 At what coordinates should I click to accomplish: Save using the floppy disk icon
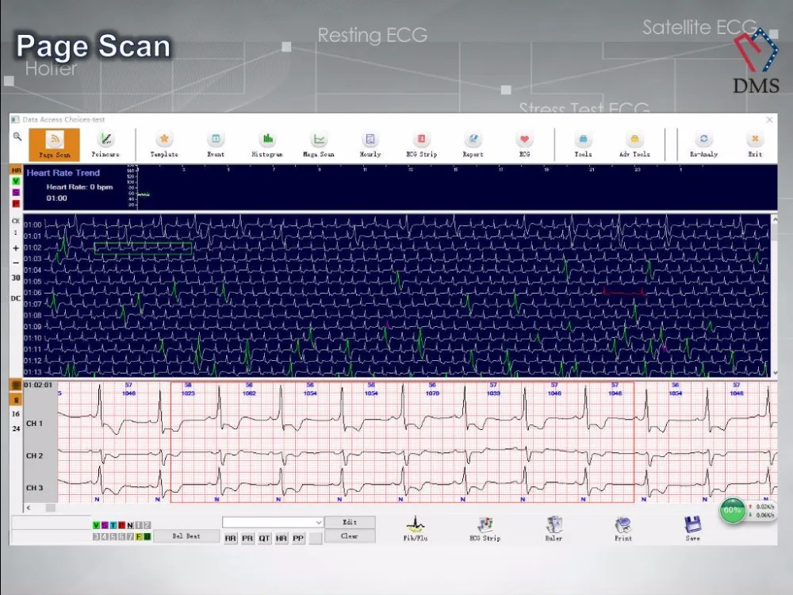pos(693,528)
